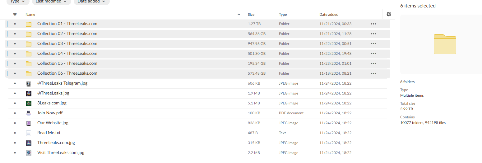Expand the Last modified filter dropdown
Image resolution: width=482 pixels, height=163 pixels.
[51, 2]
